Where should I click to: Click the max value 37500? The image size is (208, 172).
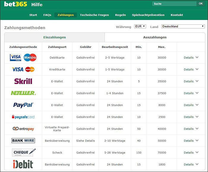pyautogui.click(x=162, y=93)
